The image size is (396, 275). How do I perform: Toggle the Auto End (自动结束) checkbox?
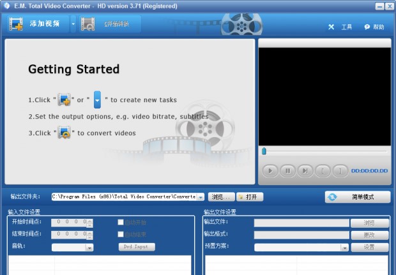(121, 234)
